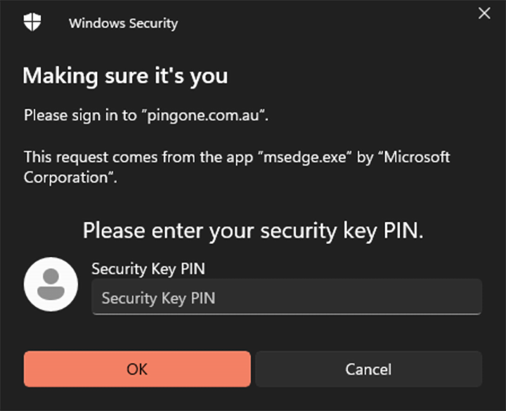Click "Please enter your security key PIN." prompt
This screenshot has height=411, width=506.
coord(253,230)
